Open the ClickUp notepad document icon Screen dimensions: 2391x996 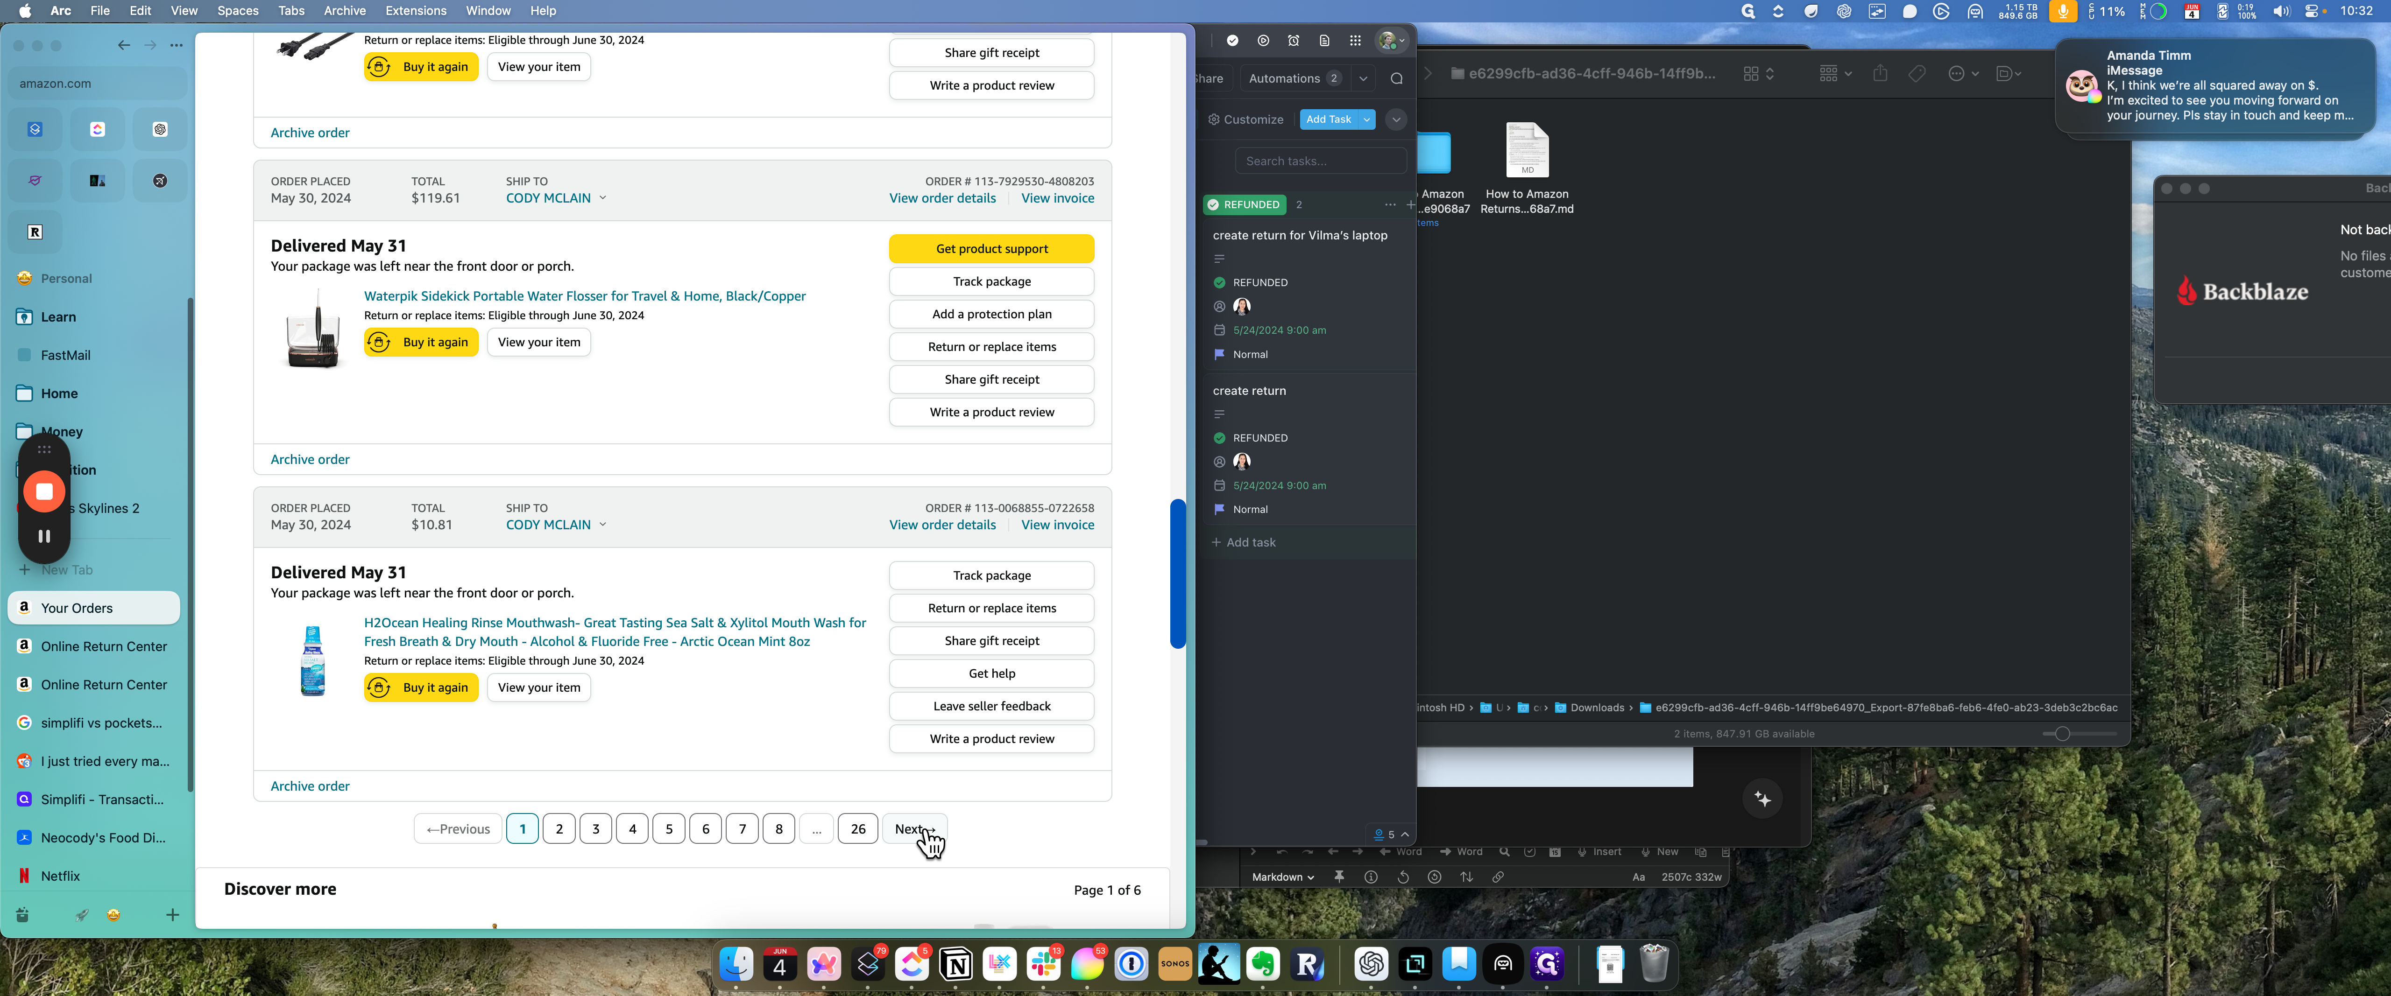(1324, 40)
